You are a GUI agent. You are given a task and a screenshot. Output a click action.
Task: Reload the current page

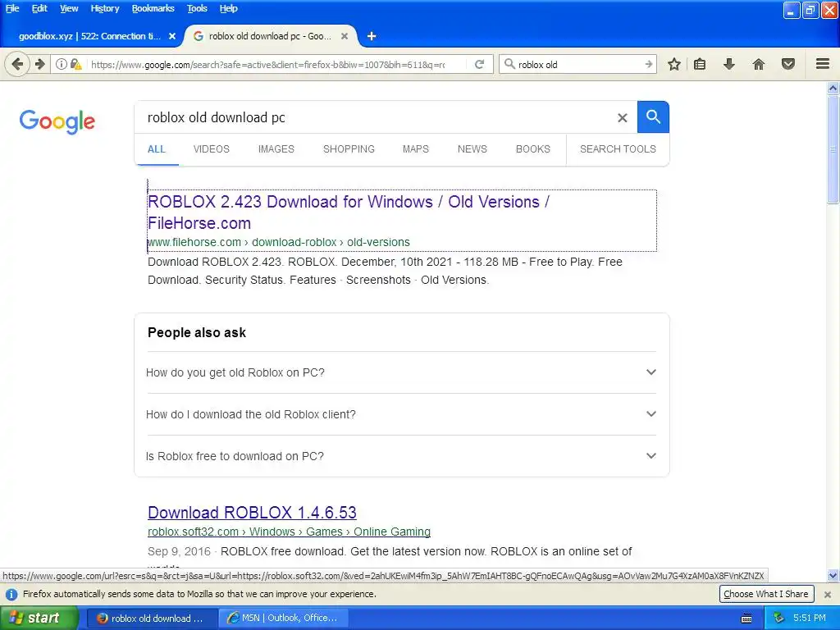pos(479,64)
